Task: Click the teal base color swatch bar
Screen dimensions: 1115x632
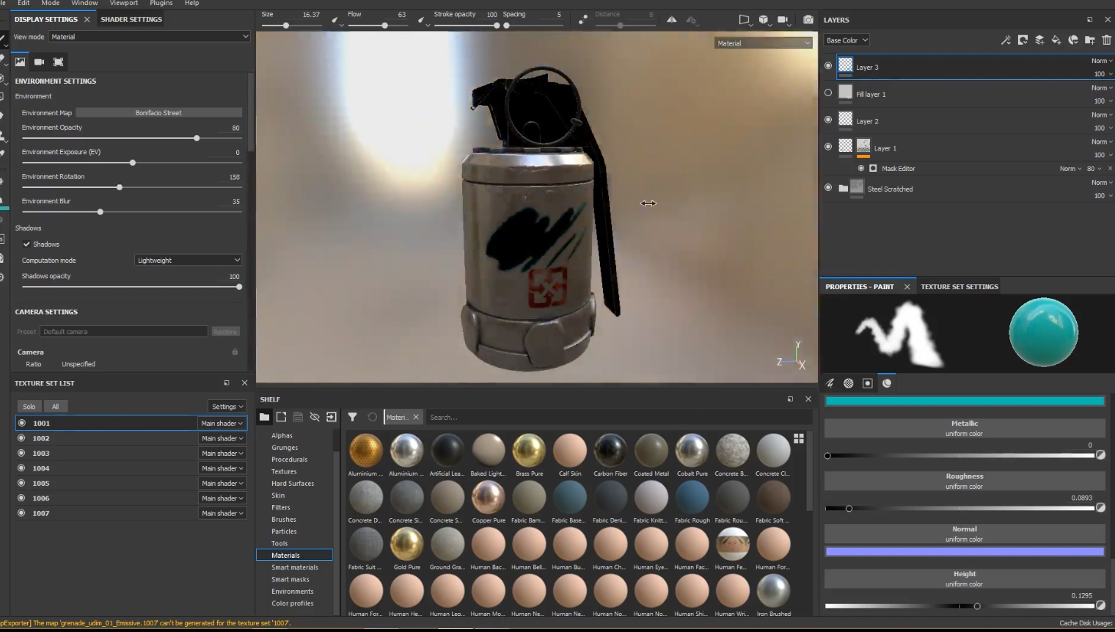Action: pos(964,401)
